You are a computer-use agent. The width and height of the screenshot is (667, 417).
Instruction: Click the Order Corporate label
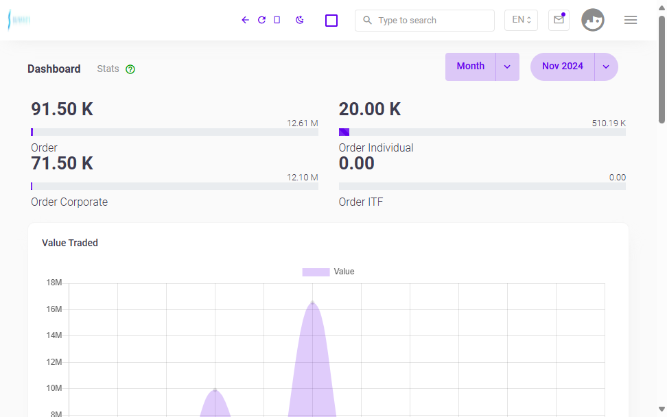(x=69, y=202)
